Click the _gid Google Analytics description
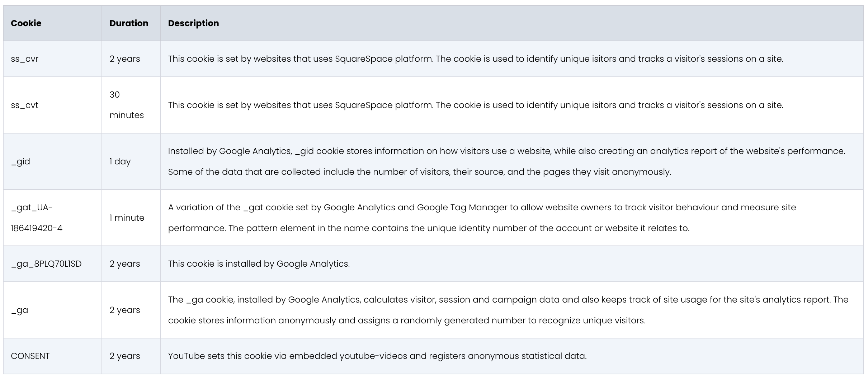The image size is (868, 379). (x=506, y=162)
